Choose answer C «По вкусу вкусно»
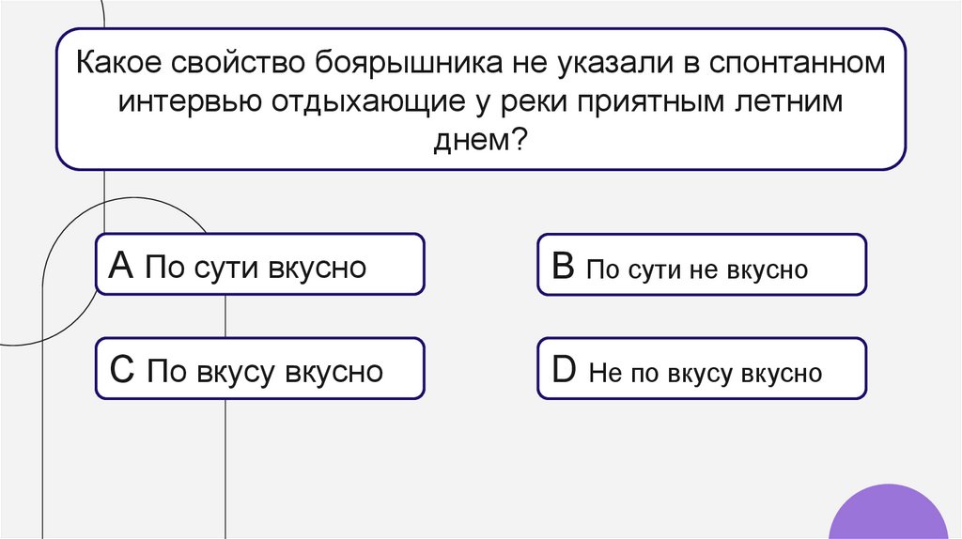This screenshot has width=962, height=539. tap(259, 370)
